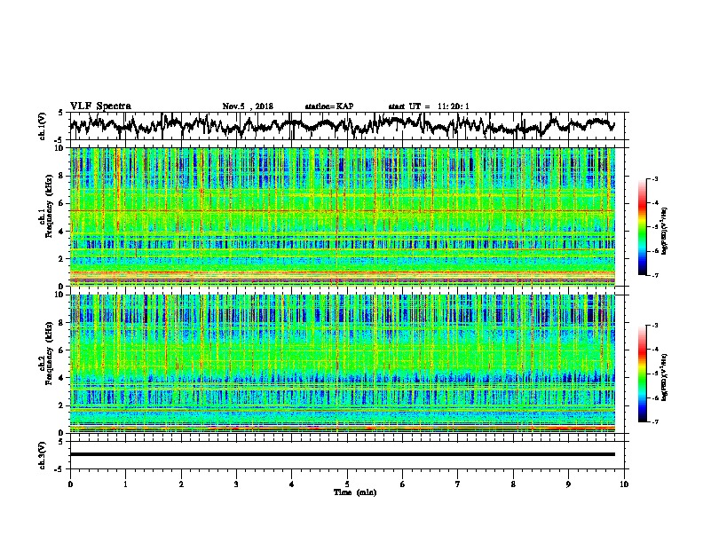Click time axis tick label "8"
Screen dimensions: 703x543
click(x=513, y=484)
